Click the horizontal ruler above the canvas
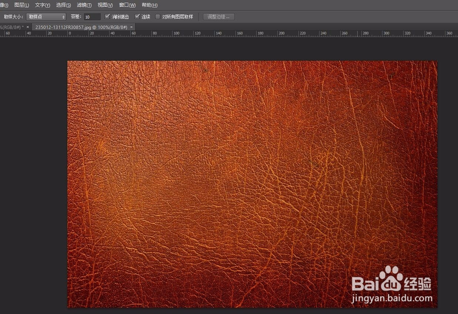The image size is (458, 314). click(229, 33)
